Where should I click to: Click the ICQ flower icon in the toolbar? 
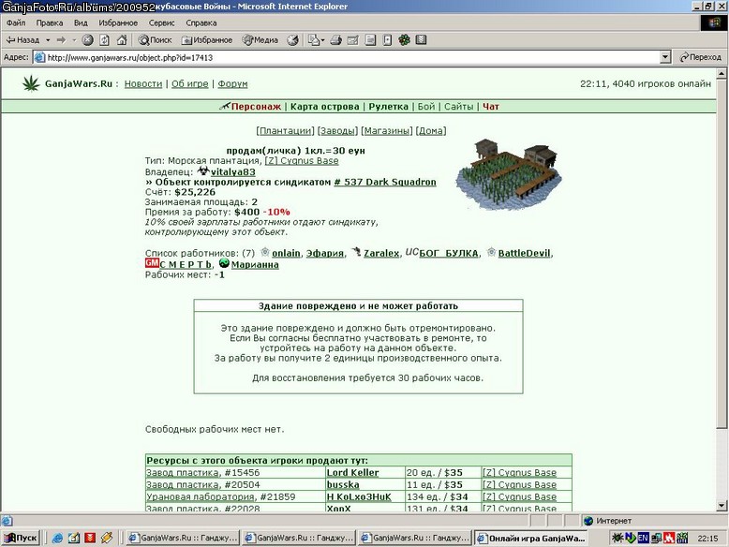coord(404,40)
